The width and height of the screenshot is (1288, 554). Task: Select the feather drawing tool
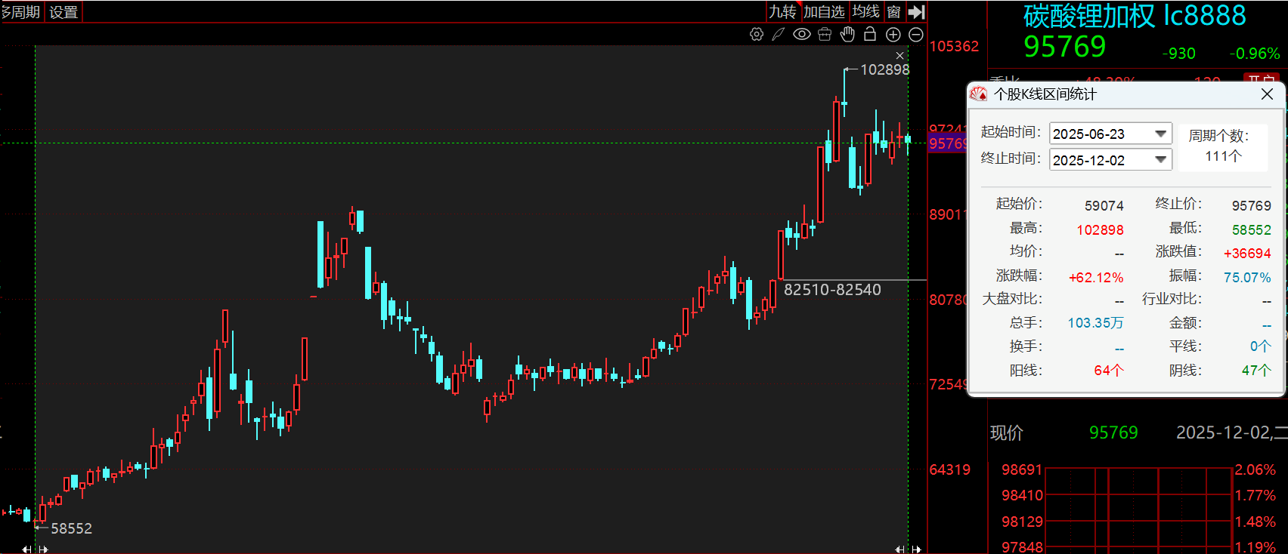point(779,34)
